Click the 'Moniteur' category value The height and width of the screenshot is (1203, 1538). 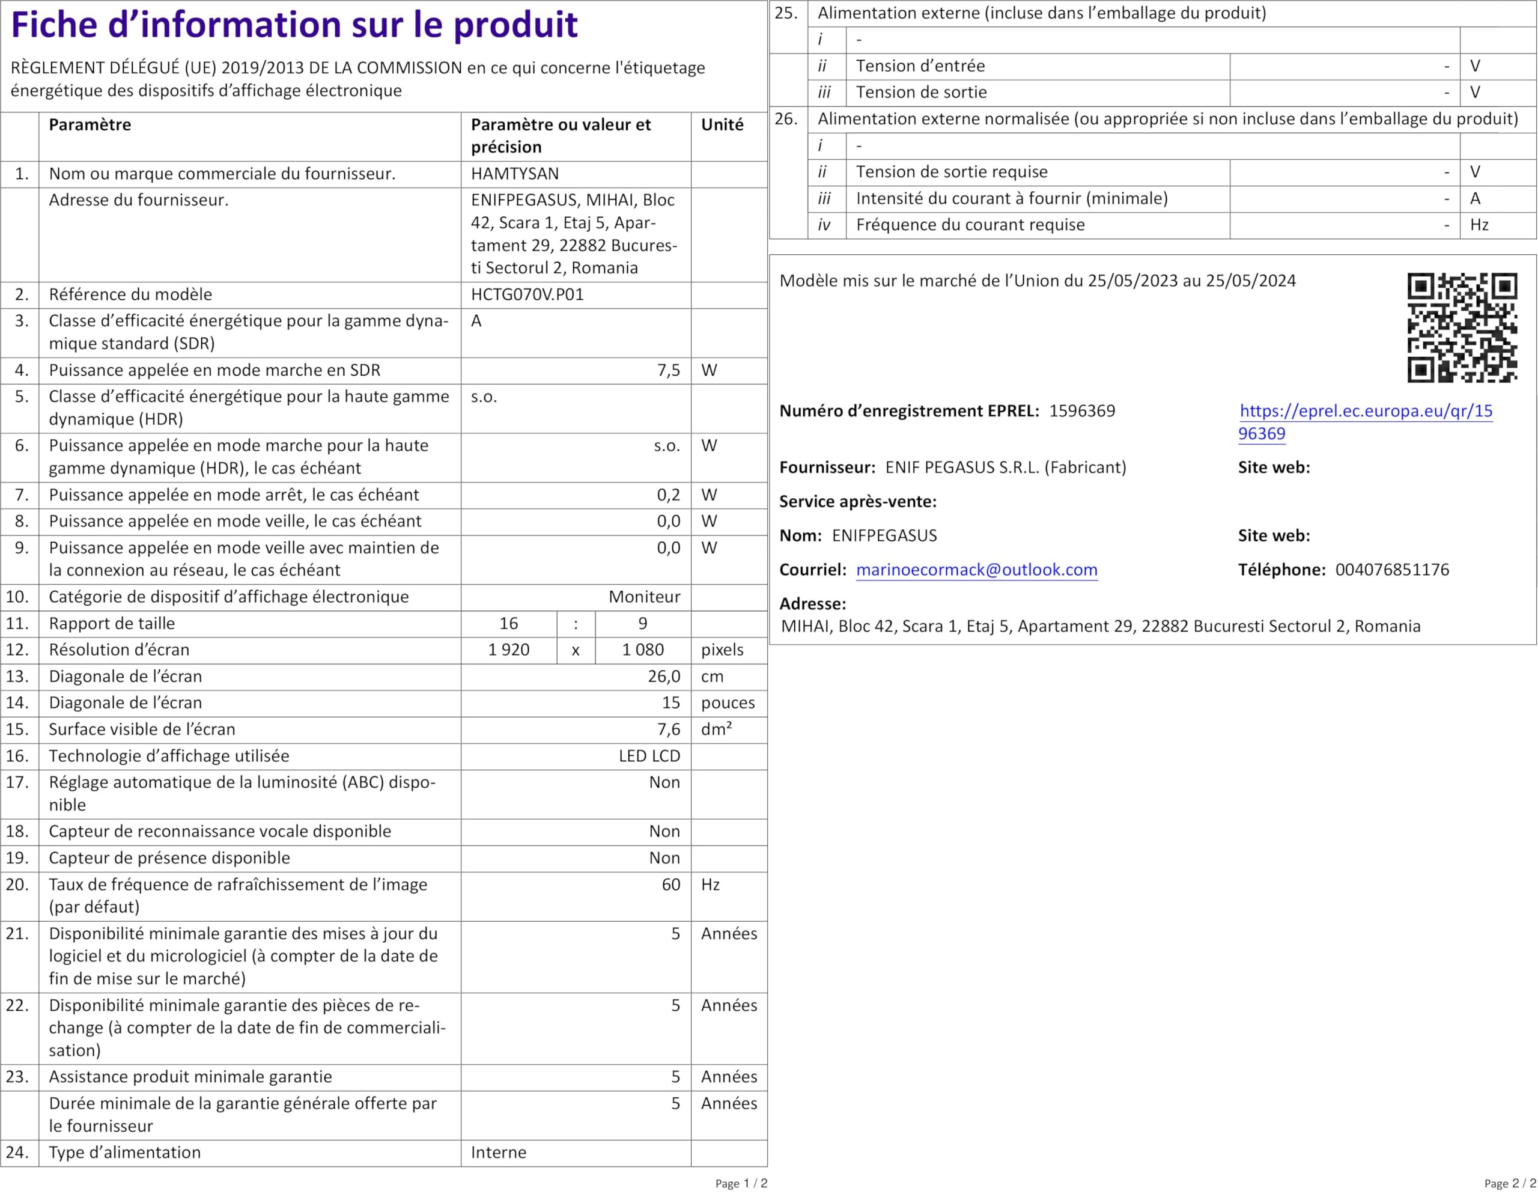[643, 597]
